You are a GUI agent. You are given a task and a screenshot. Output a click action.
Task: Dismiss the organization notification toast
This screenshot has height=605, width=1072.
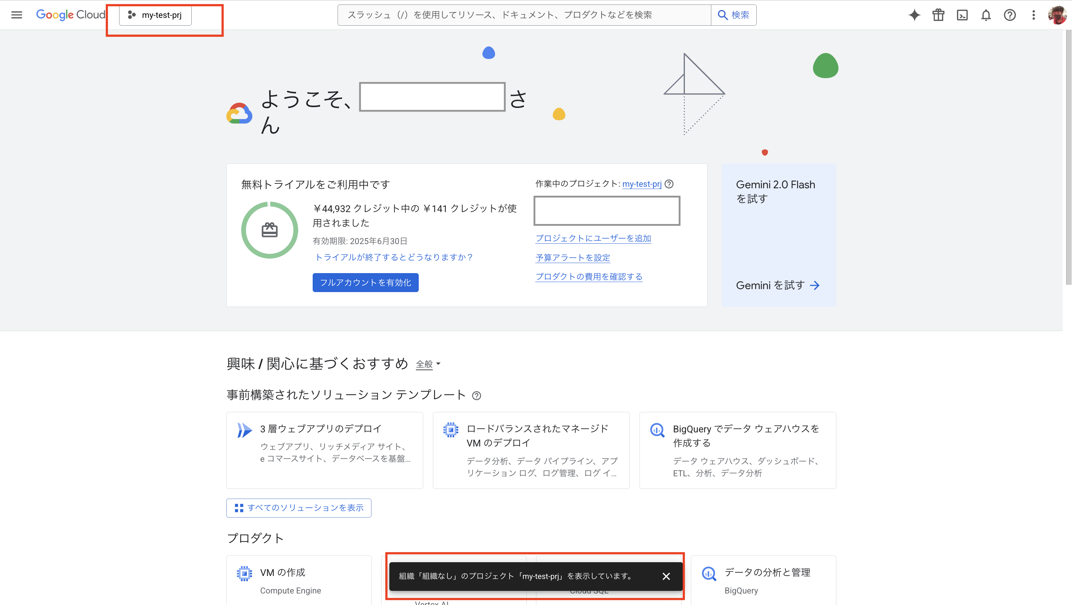666,576
